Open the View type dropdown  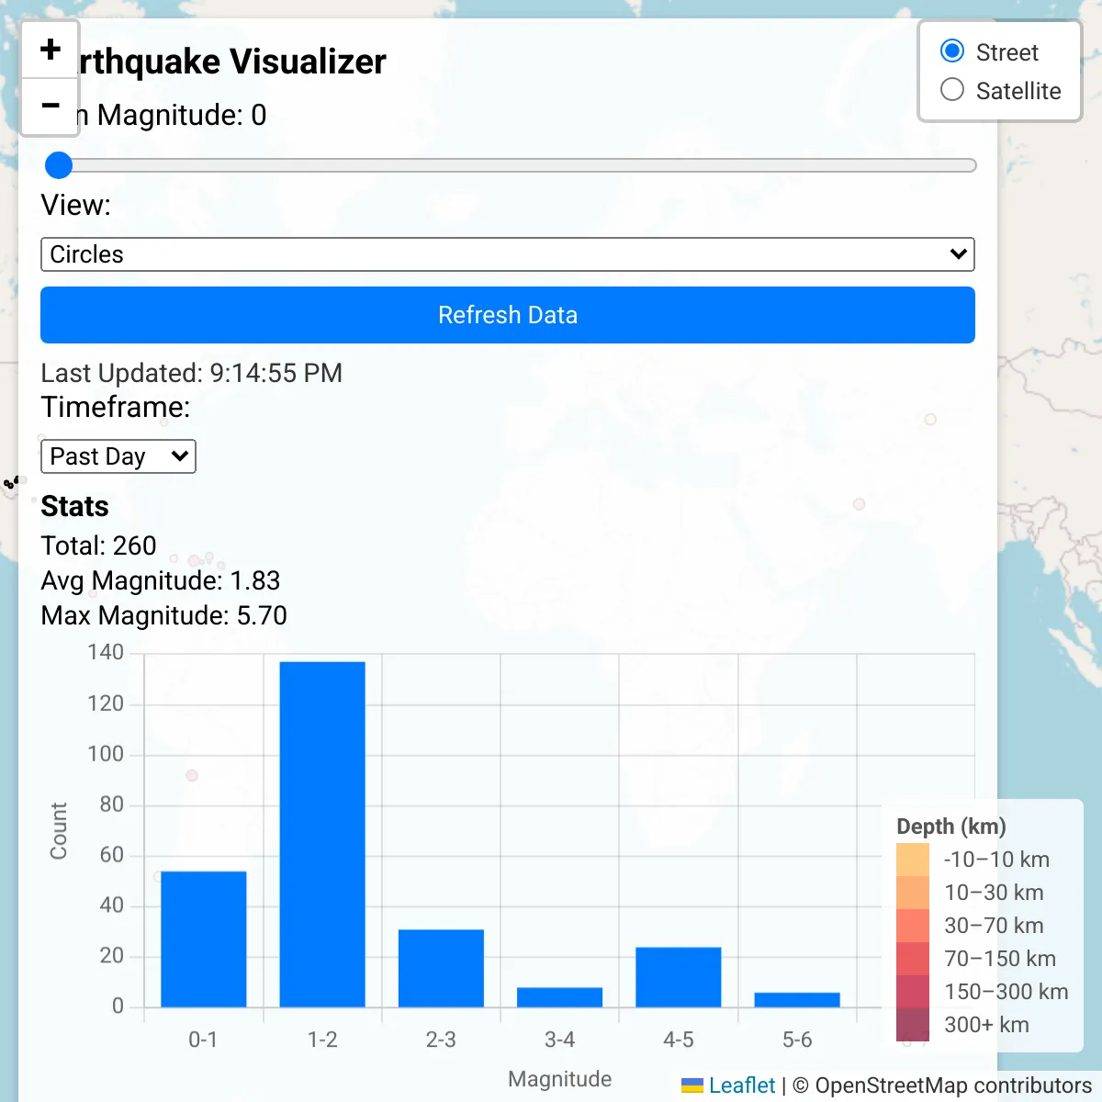508,254
